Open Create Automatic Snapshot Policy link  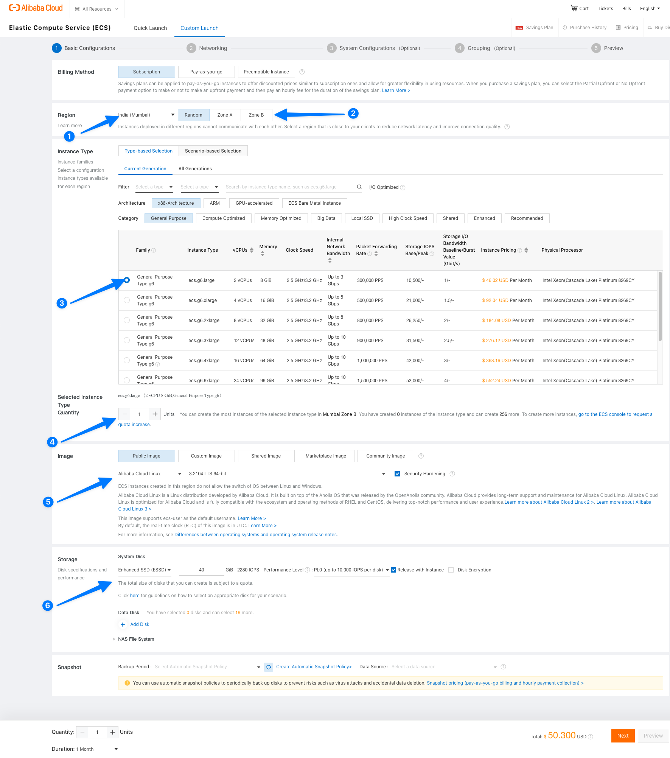tap(314, 667)
